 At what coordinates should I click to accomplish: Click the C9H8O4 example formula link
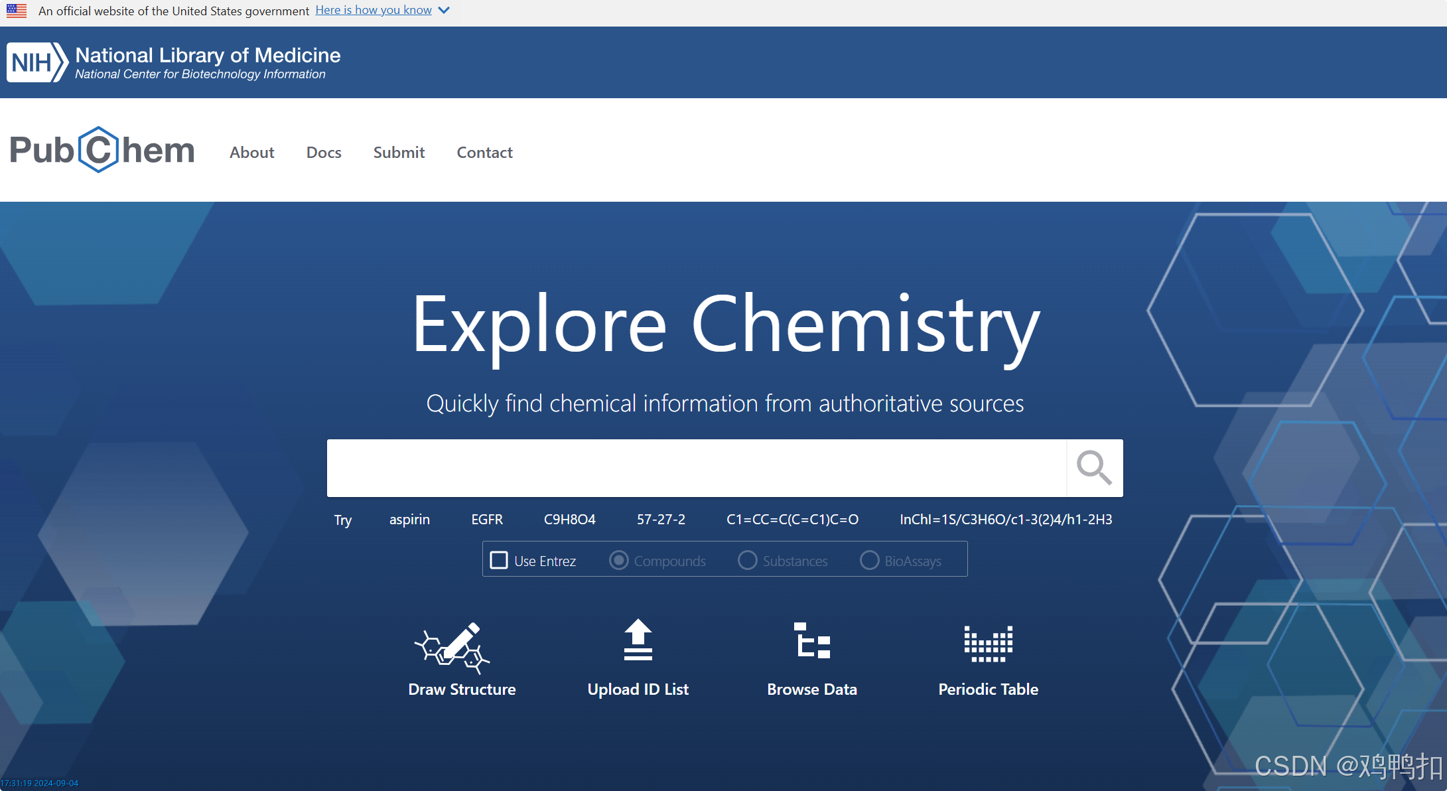[569, 520]
